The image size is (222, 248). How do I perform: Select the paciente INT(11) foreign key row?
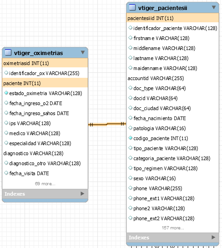[x=45, y=83]
